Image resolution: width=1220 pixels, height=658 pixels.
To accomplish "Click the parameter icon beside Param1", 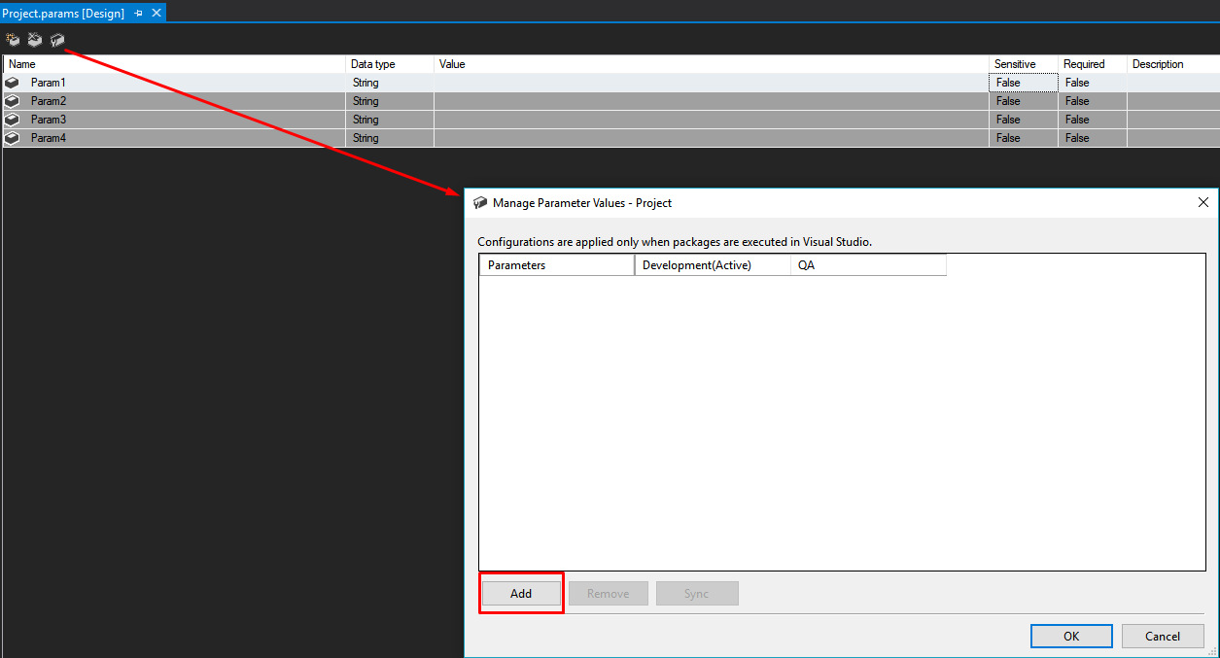I will coord(12,83).
